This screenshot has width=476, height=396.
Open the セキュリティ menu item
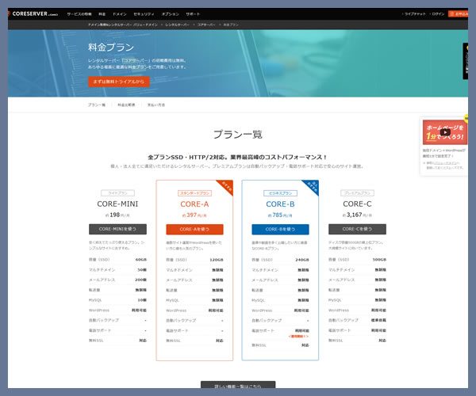[x=144, y=14]
